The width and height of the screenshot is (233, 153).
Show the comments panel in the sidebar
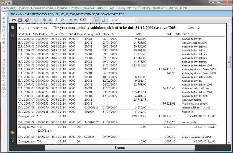tap(12, 133)
